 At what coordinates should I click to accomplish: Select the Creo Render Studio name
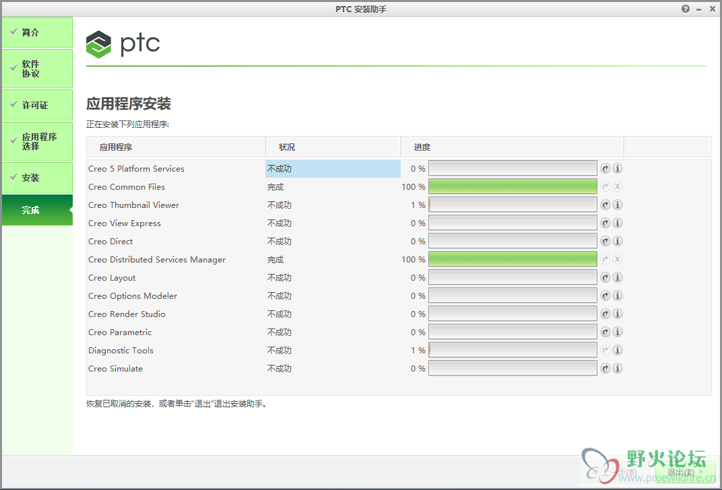127,314
